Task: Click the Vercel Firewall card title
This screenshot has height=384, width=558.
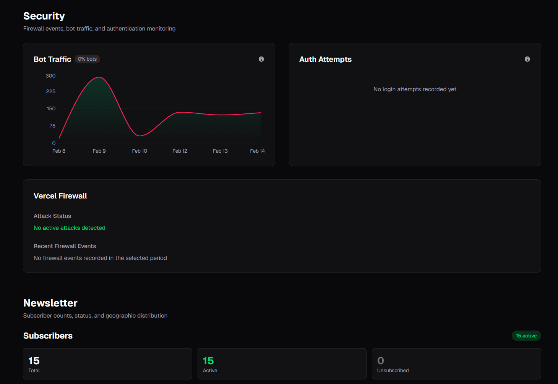Action: (60, 196)
